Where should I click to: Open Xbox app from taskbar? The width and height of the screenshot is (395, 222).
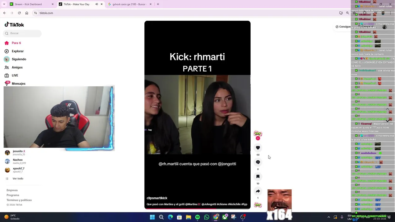click(x=225, y=217)
